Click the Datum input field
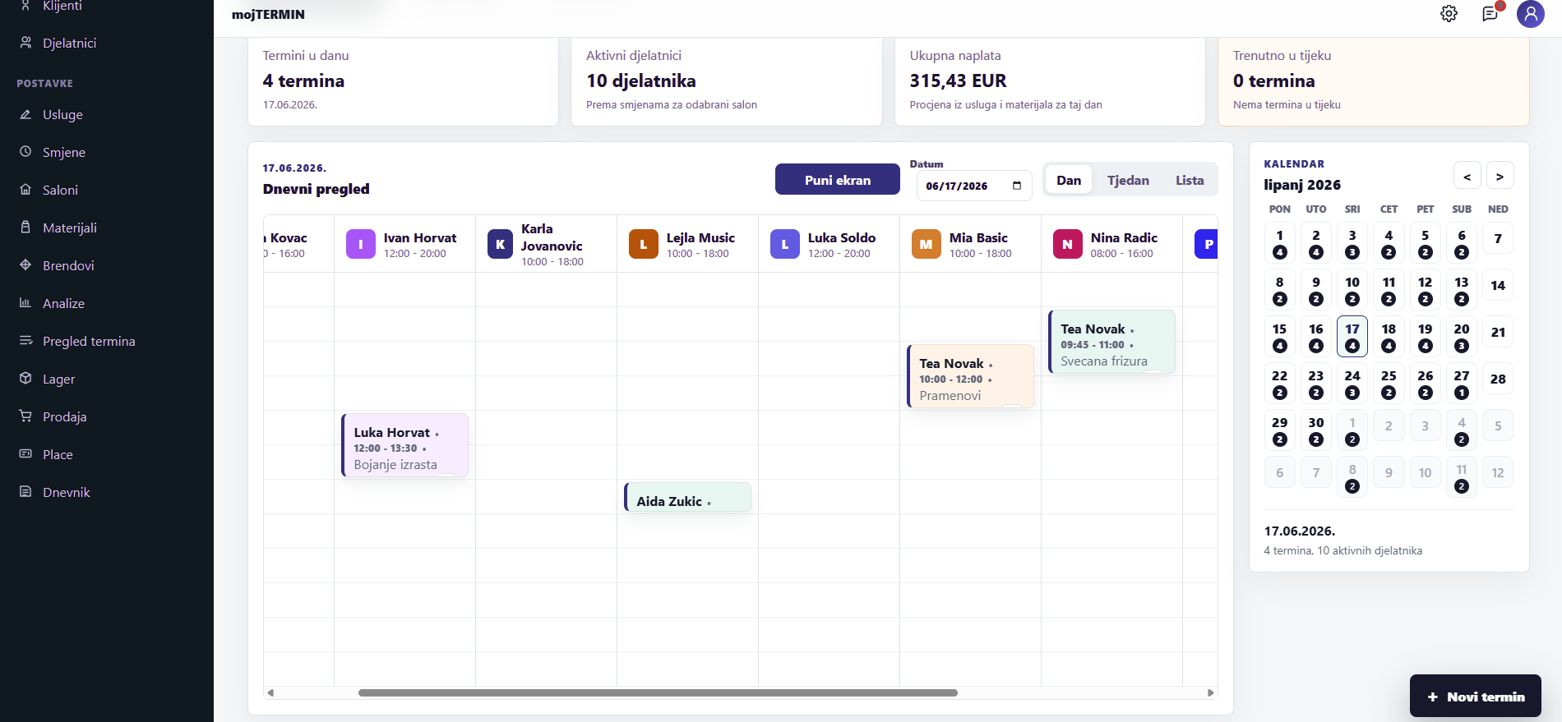Image resolution: width=1562 pixels, height=722 pixels. coord(973,186)
